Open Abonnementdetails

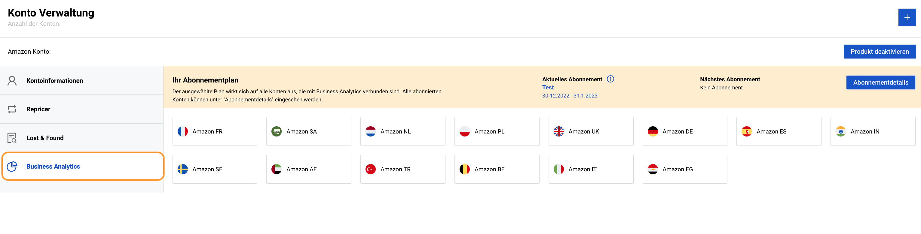tap(880, 82)
